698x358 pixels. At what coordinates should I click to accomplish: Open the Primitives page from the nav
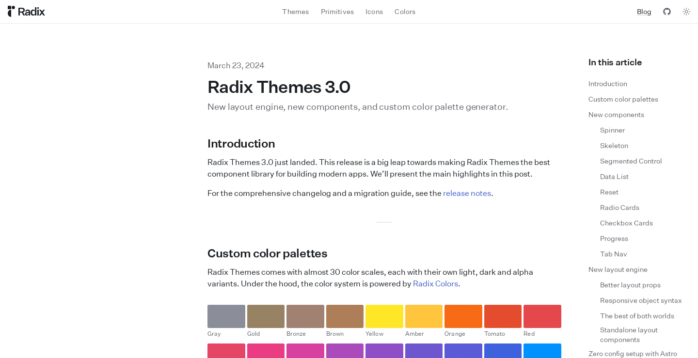[x=337, y=12]
